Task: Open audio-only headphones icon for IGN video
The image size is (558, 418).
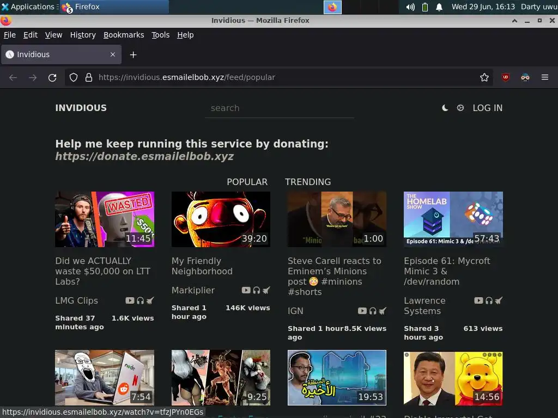Action: pyautogui.click(x=373, y=311)
